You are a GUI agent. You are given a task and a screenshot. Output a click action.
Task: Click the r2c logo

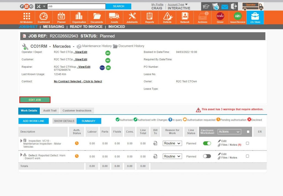click(27, 6)
